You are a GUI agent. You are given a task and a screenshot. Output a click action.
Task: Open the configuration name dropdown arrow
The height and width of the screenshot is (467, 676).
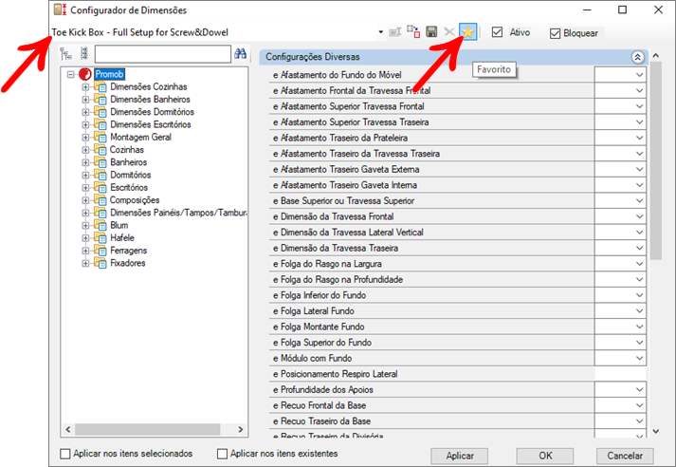tap(381, 32)
